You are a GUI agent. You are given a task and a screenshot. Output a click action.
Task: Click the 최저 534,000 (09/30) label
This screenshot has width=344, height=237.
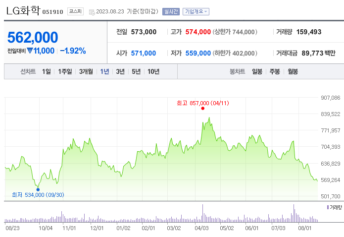tap(38, 195)
